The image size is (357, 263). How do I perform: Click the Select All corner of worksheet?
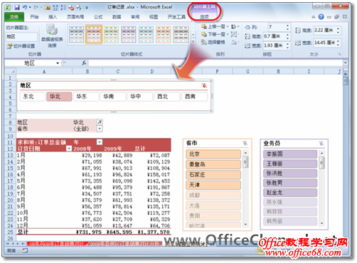tap(11, 71)
